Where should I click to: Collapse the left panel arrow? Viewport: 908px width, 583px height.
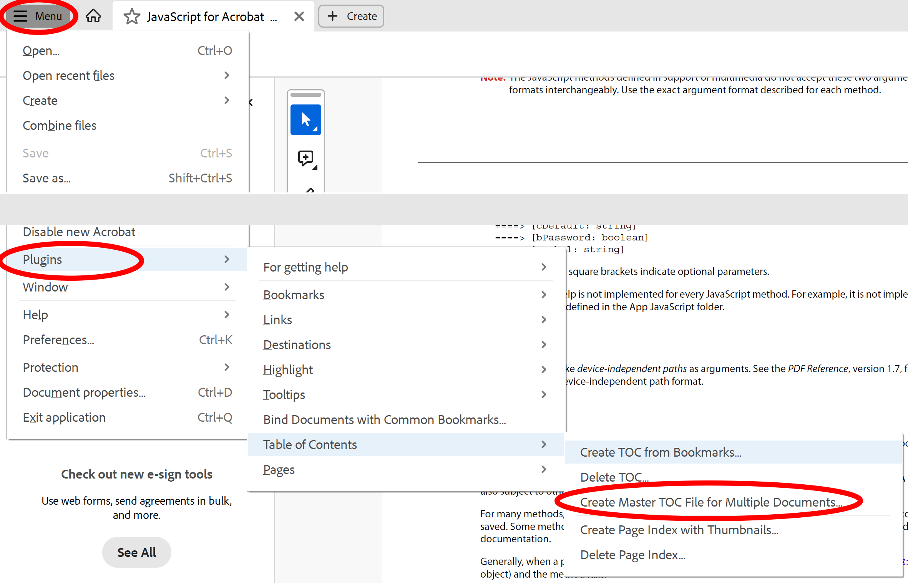click(251, 103)
